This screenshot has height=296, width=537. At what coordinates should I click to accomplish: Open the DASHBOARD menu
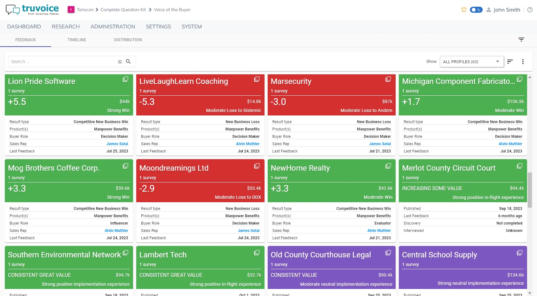24,27
